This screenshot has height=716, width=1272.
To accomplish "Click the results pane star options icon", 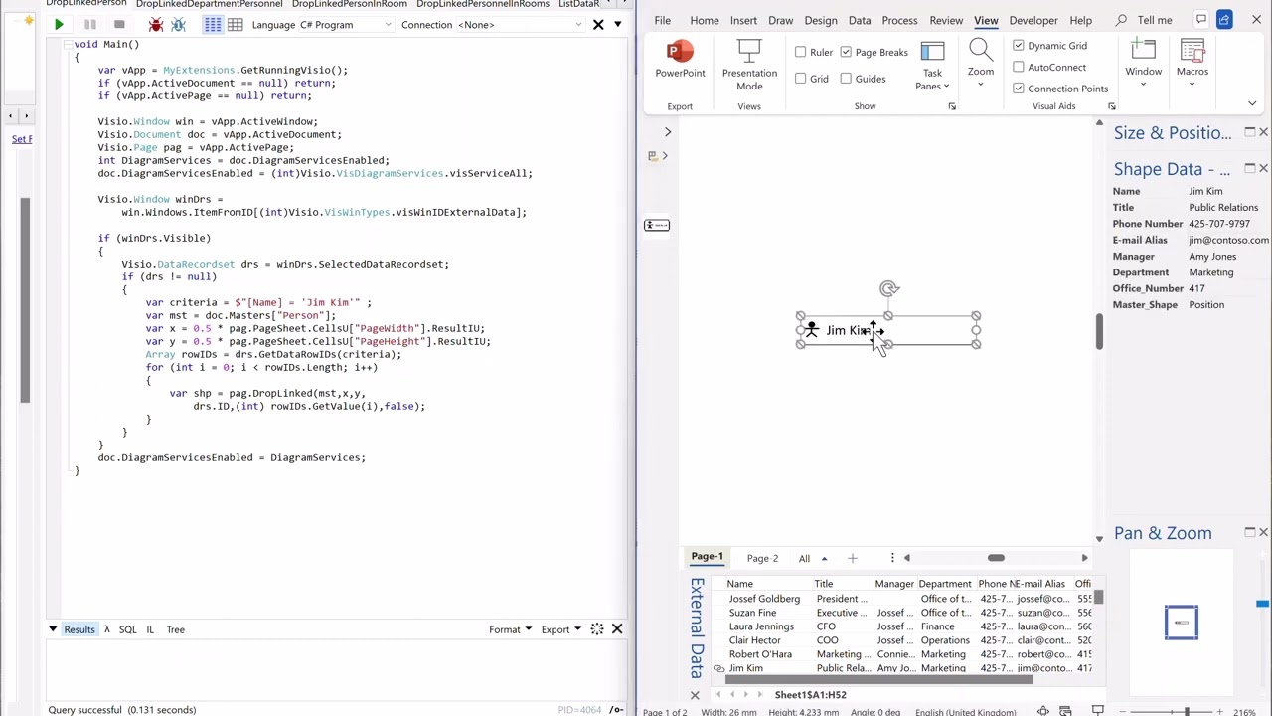I will coord(596,629).
